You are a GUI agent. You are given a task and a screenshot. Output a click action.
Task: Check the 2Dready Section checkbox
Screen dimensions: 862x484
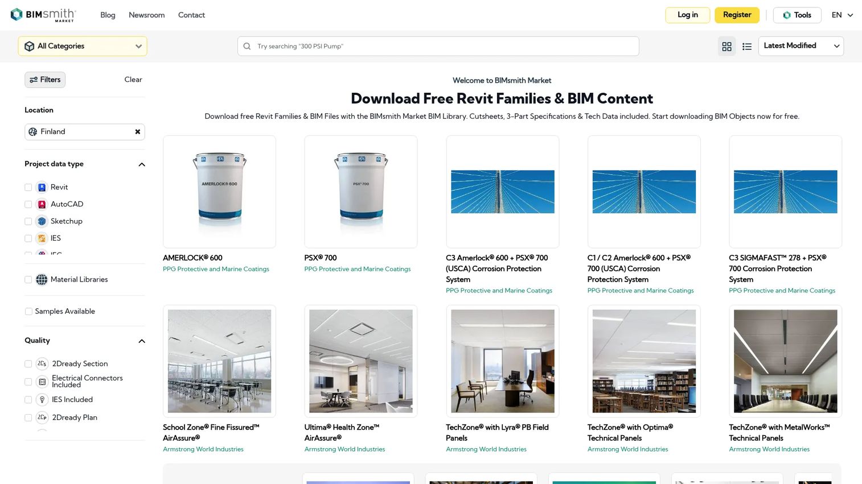coord(28,363)
